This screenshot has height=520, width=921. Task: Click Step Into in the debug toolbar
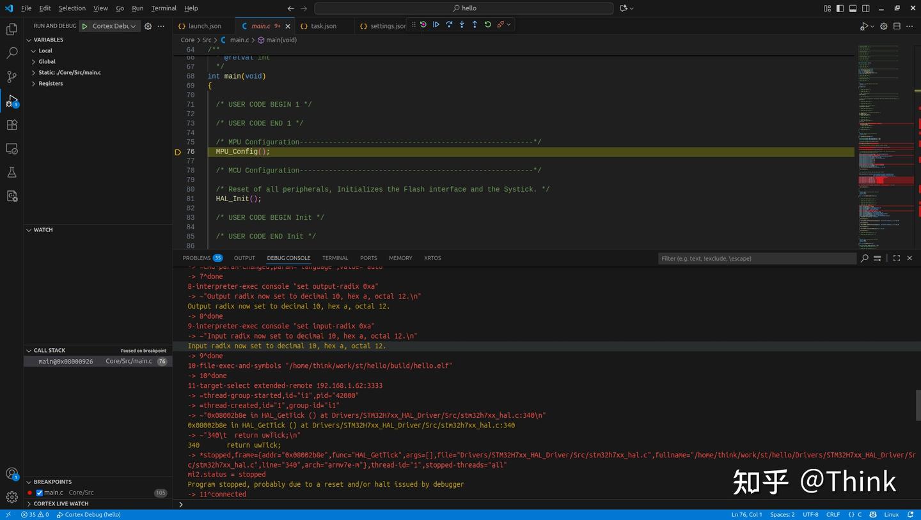tap(462, 24)
